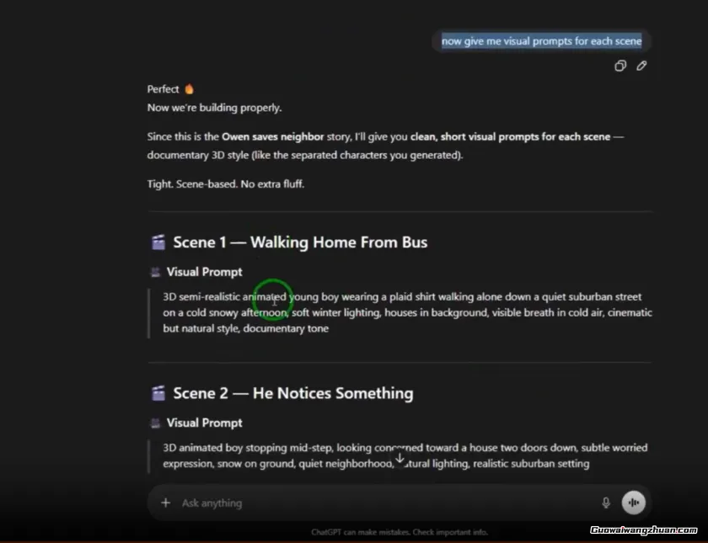Click the Scene 2 — He Notices Something heading
This screenshot has height=543, width=708.
292,393
